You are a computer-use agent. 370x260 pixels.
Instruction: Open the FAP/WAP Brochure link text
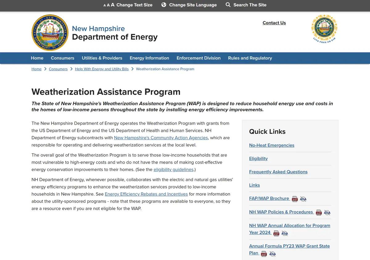coord(269,198)
